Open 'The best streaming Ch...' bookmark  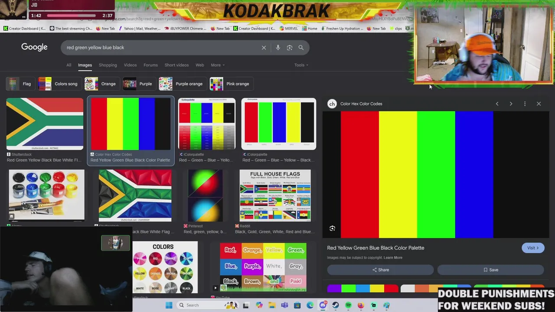tap(71, 29)
